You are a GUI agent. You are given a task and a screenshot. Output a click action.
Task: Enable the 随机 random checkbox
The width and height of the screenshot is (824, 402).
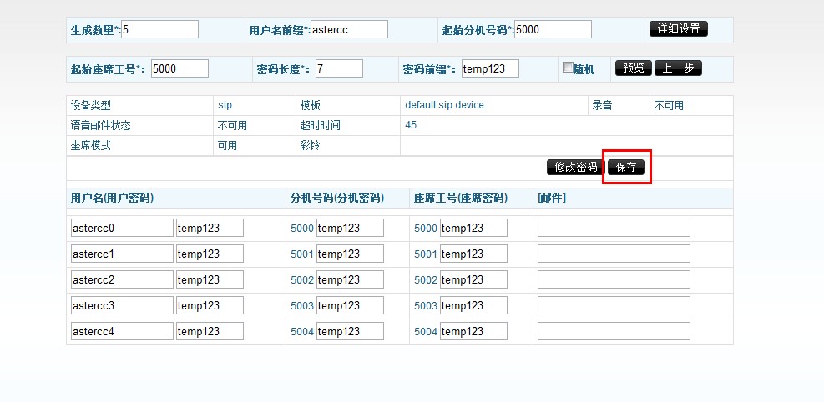568,68
